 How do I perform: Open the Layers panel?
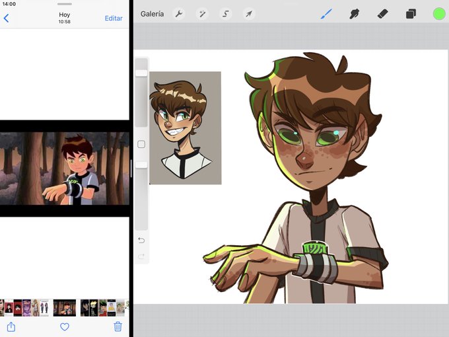[x=411, y=14]
